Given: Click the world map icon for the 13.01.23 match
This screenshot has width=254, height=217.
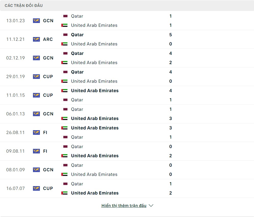Looking at the screenshot, I should (x=36, y=21).
